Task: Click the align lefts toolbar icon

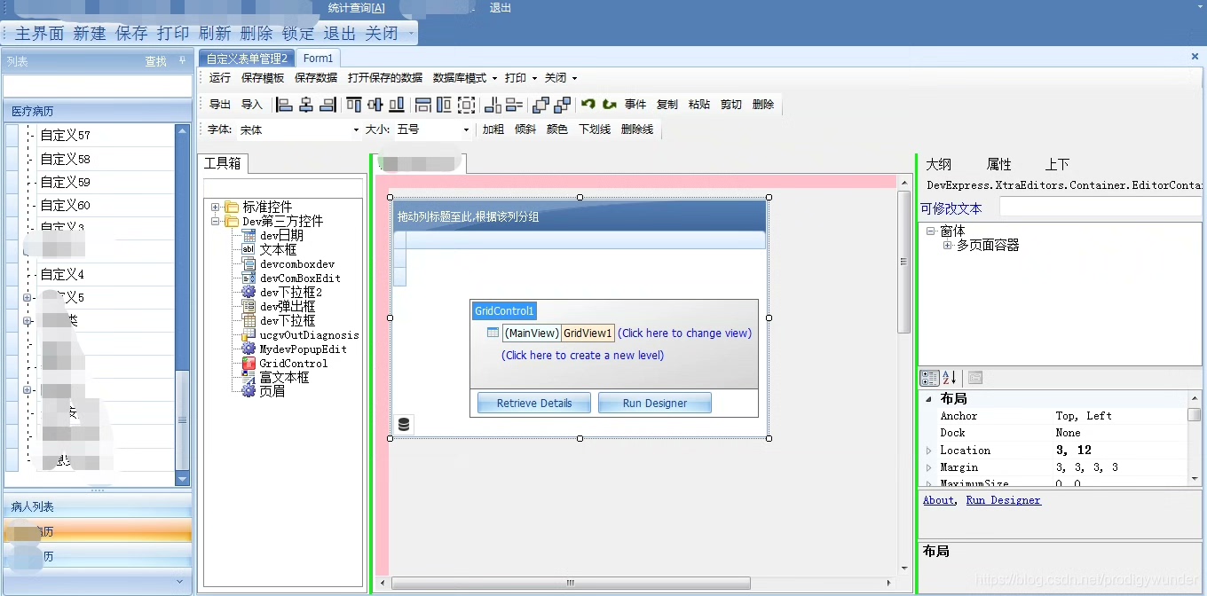Action: tap(285, 105)
